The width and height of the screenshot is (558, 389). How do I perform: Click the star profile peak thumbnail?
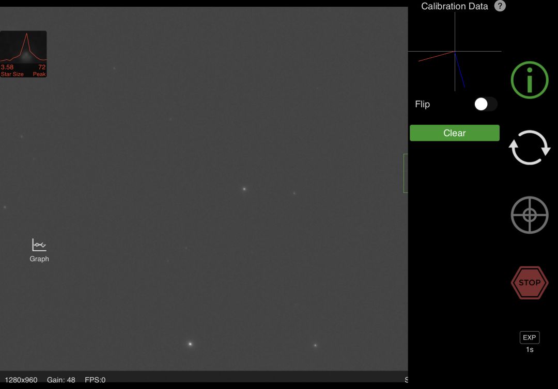coord(23,54)
